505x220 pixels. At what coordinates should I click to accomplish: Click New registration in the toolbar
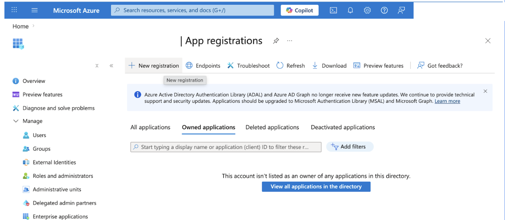click(154, 65)
